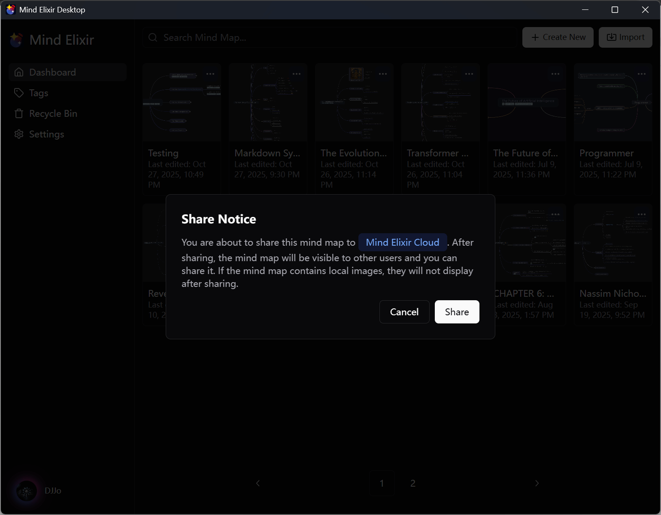Open the options menu on the Testing card
The width and height of the screenshot is (661, 515).
pos(210,74)
